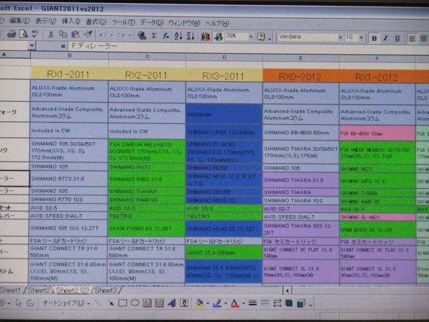Click the AutoSum sigma button
The image size is (429, 322).
154,36
